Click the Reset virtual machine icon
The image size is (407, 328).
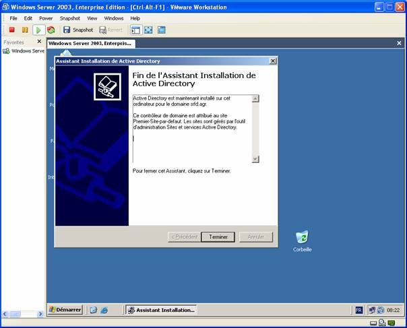coord(51,30)
